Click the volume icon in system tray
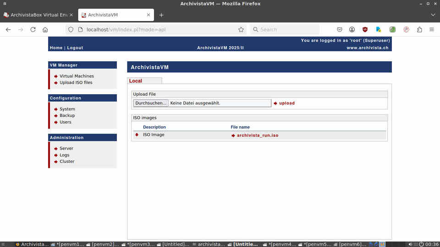 pos(411,244)
